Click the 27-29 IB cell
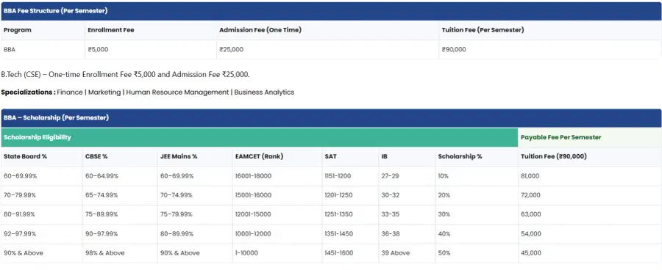662x270 pixels. [x=407, y=176]
